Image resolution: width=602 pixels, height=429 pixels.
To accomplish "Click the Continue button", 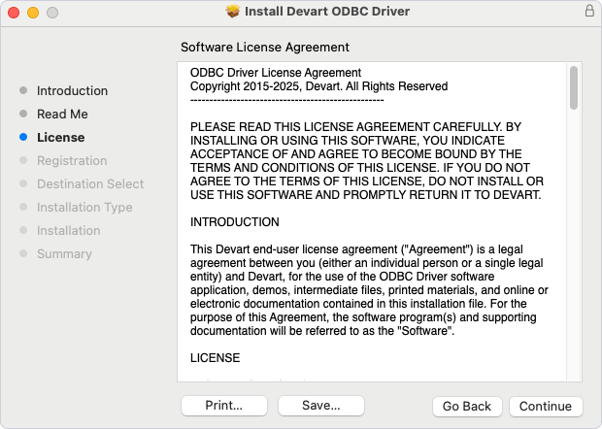I will click(546, 406).
